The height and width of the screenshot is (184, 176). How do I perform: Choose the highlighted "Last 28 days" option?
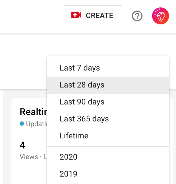tap(82, 85)
